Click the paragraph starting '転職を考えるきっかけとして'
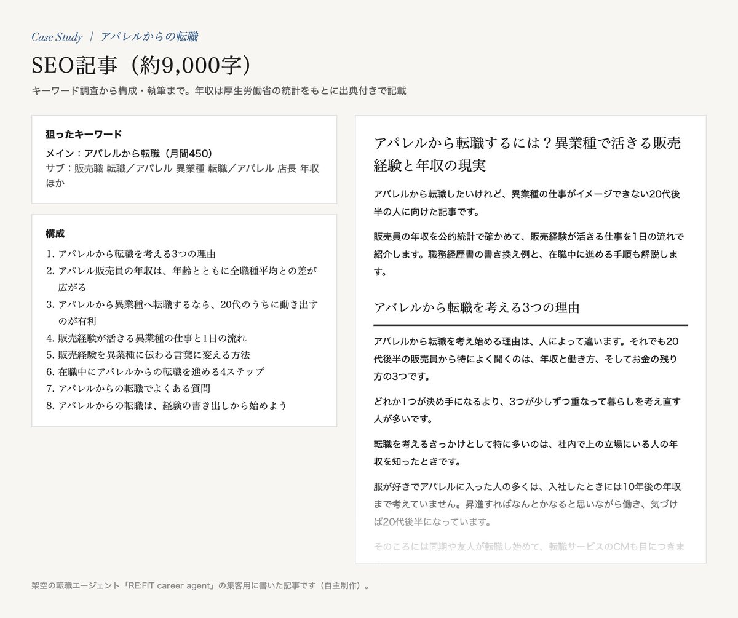The image size is (738, 618). (x=526, y=451)
